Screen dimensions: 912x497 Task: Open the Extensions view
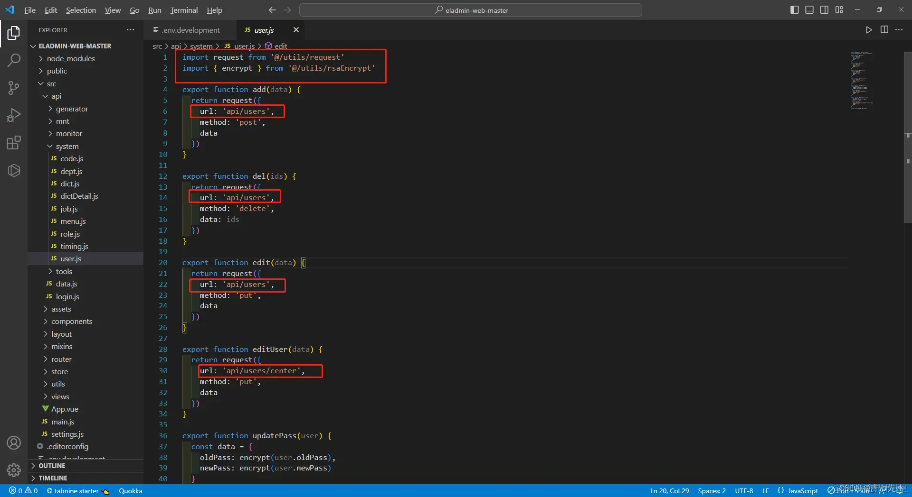(x=14, y=143)
